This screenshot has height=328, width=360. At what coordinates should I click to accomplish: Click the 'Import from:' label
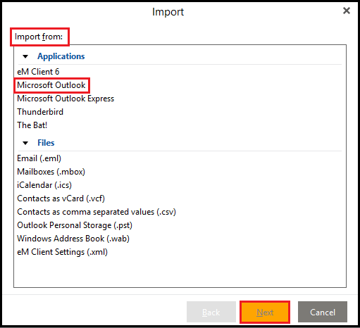click(39, 37)
